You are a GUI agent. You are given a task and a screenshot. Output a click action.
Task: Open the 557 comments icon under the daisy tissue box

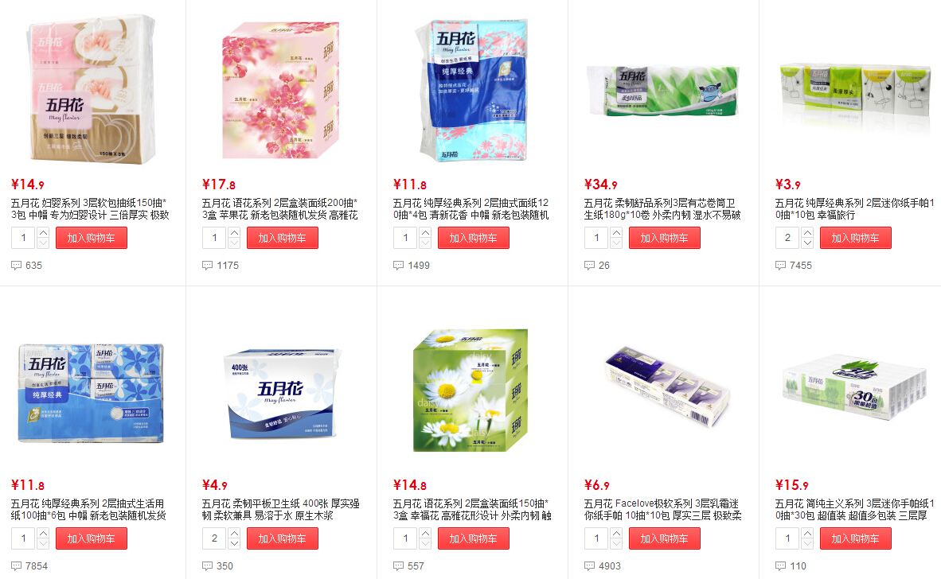[x=398, y=565]
